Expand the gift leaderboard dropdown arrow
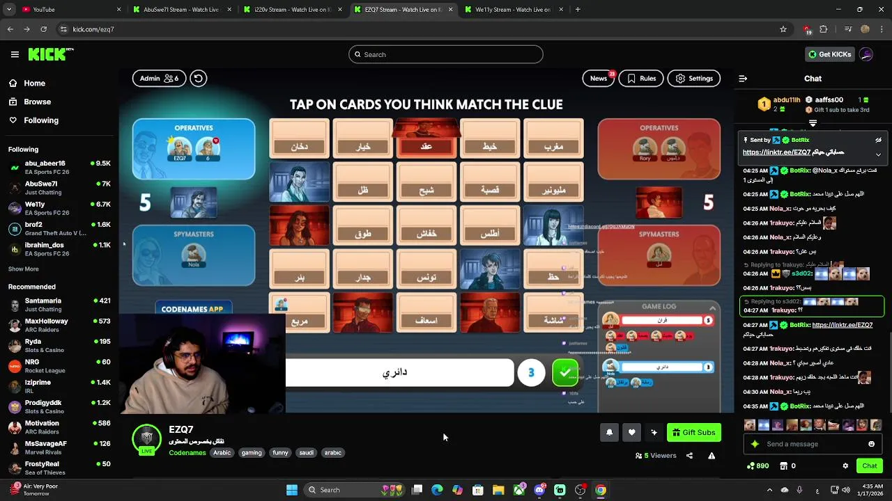Viewport: 892px width, 501px height. click(813, 123)
